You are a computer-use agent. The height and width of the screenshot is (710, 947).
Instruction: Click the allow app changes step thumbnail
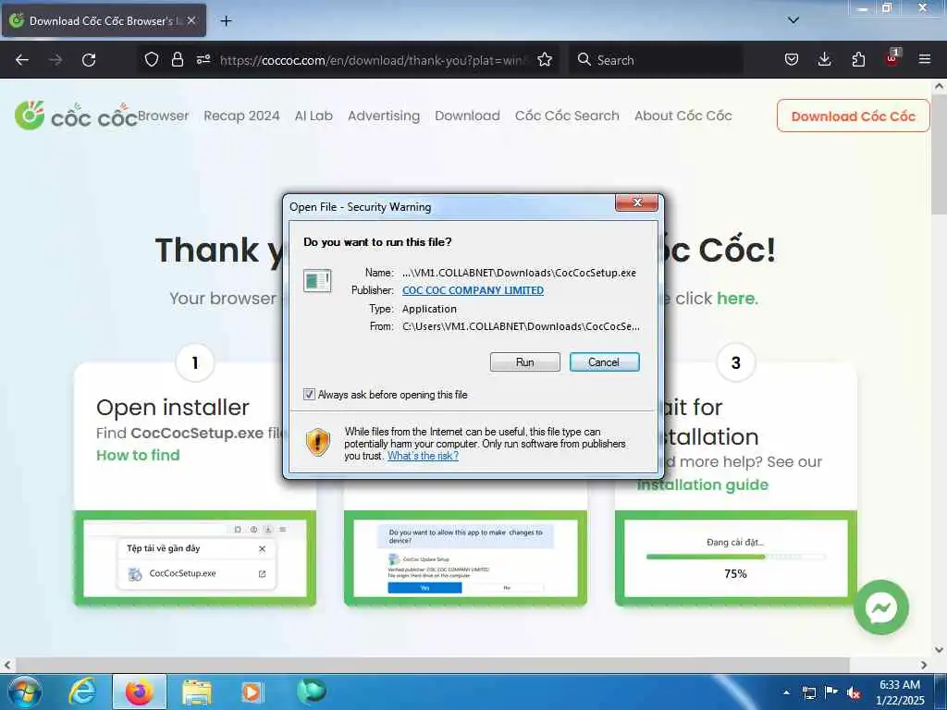tap(466, 558)
